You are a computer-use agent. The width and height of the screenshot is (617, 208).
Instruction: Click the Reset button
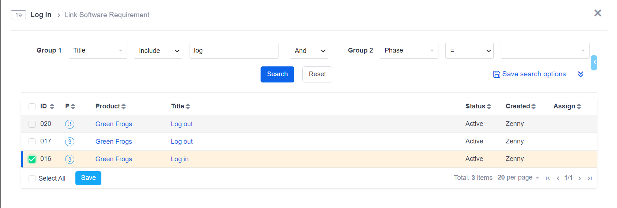click(317, 74)
